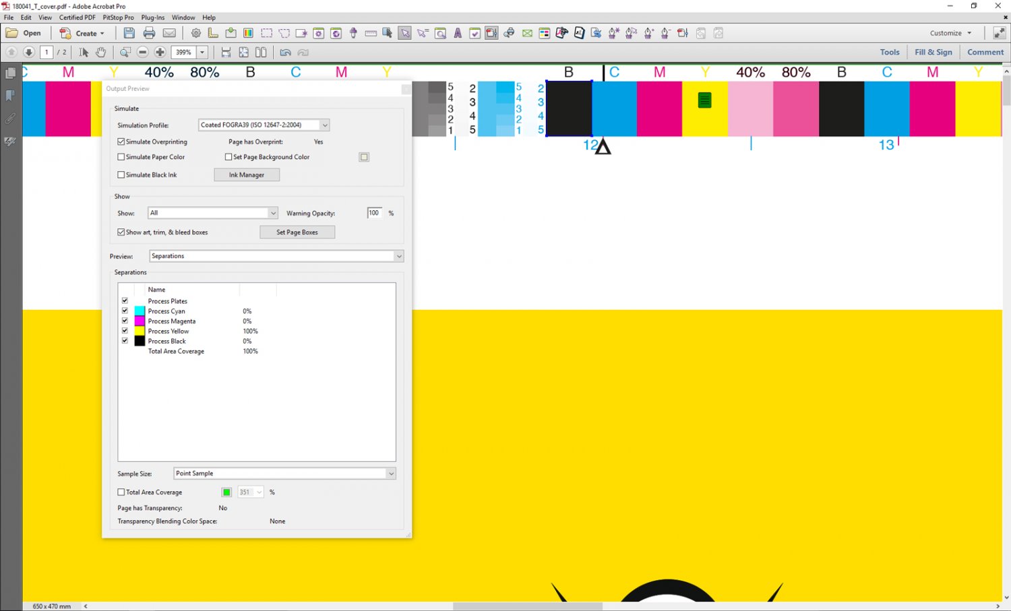Click the Ink Manager button
1011x611 pixels.
[x=247, y=175]
